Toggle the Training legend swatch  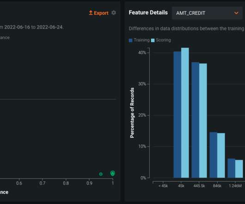(x=130, y=41)
